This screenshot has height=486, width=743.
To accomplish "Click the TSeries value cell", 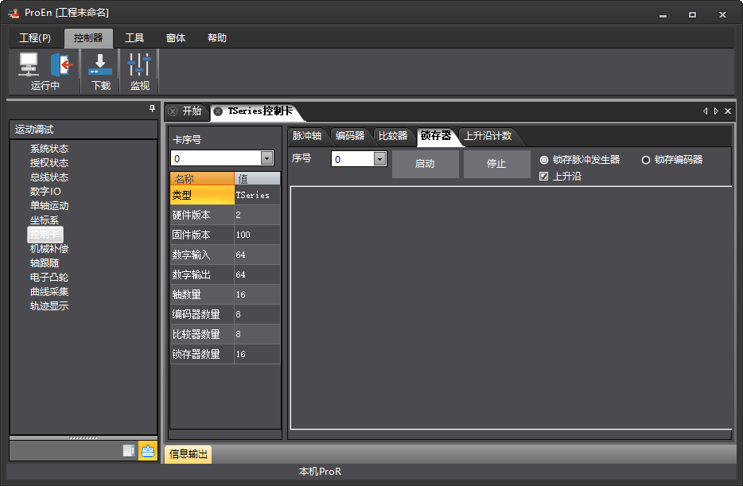I will click(x=257, y=195).
